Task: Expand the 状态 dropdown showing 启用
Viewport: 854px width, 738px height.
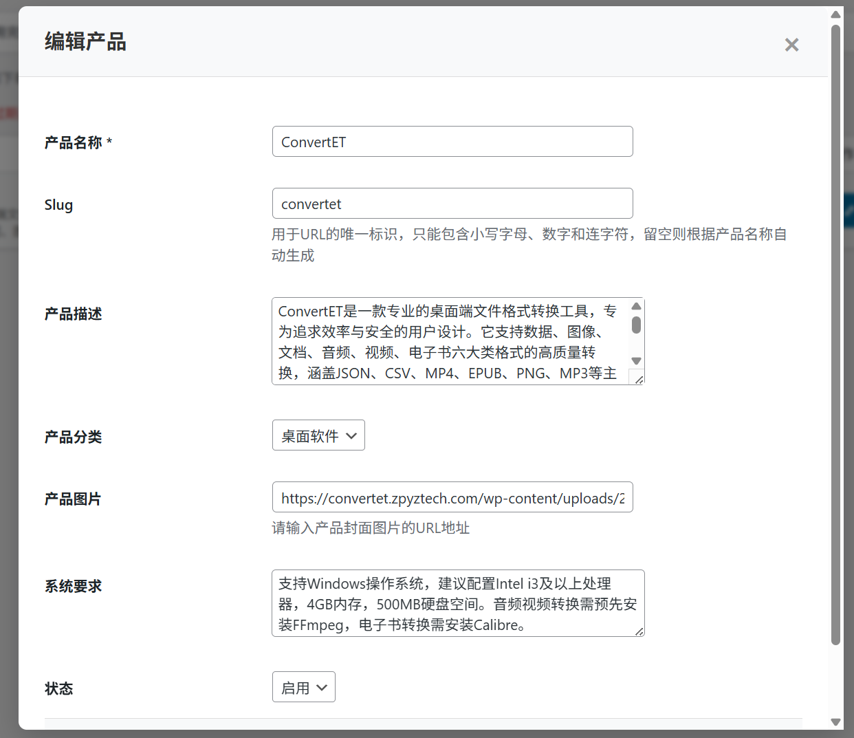Action: (x=303, y=687)
